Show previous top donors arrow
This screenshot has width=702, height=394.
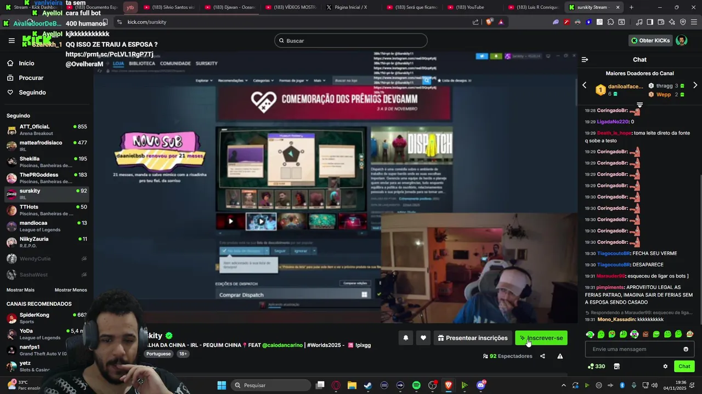coord(584,85)
